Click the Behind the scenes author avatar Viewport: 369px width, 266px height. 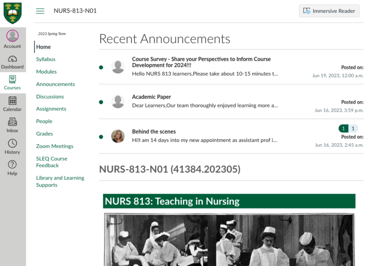118,136
